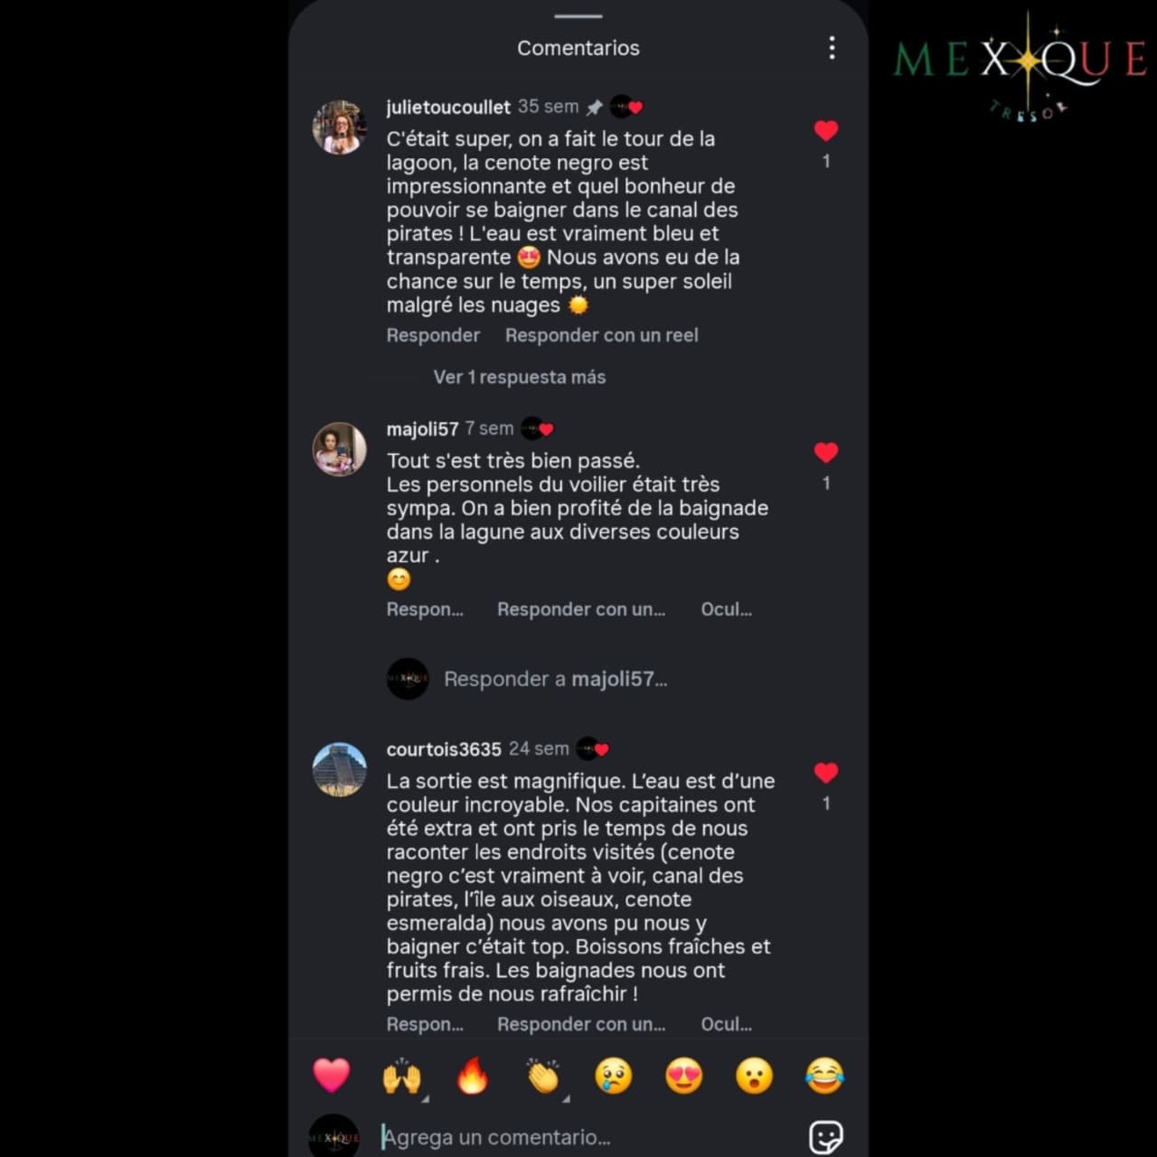The image size is (1157, 1157).
Task: Open the sticker/GIF picker icon
Action: 826,1137
